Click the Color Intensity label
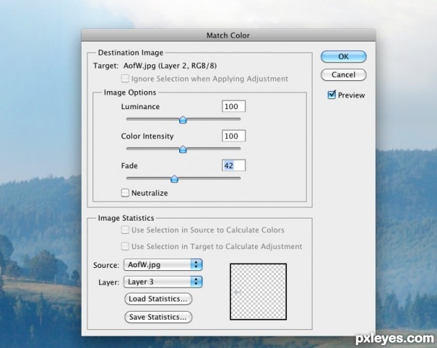This screenshot has height=348, width=437. (x=147, y=136)
